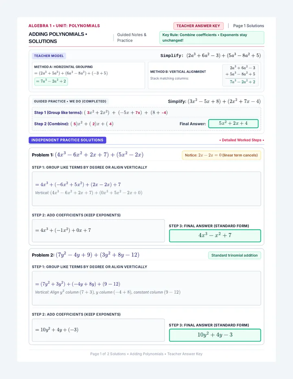The image size is (293, 379).
Task: Click "Standard trinomial addition" green tag
Action: point(234,255)
